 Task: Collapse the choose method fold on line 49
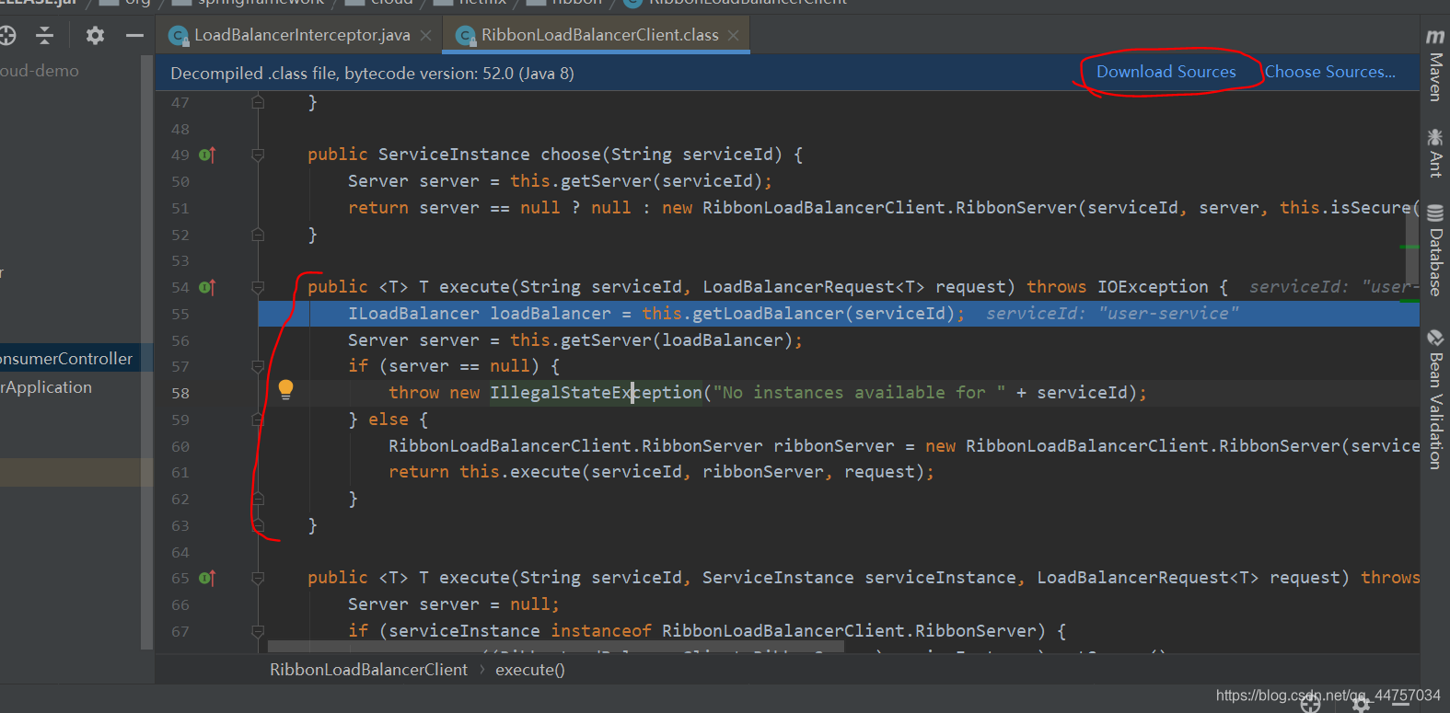[x=258, y=155]
